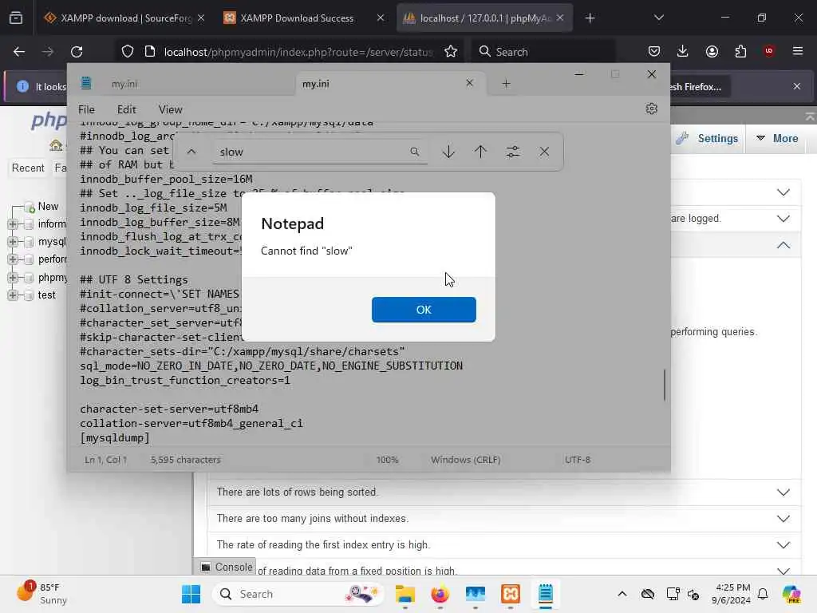The image size is (817, 613).
Task: Open Firefox hamburger menu
Action: point(798,51)
